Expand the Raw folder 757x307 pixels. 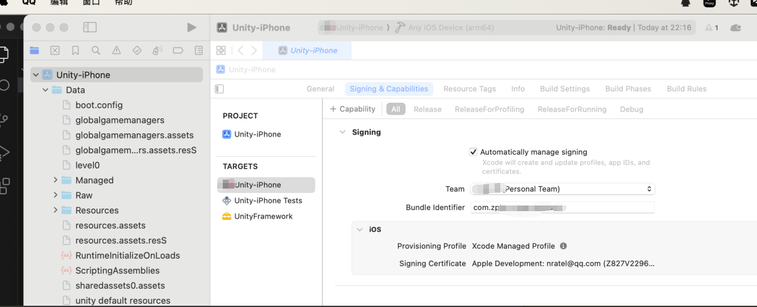click(55, 195)
